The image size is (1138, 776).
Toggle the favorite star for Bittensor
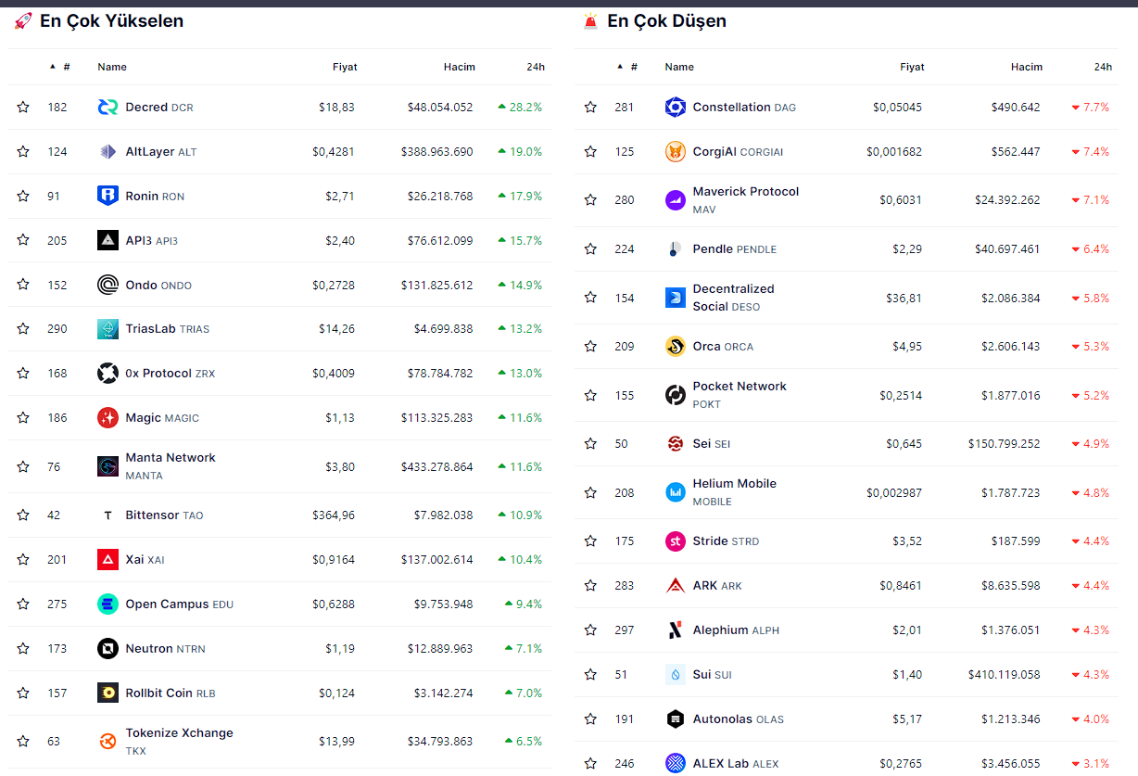(x=23, y=515)
